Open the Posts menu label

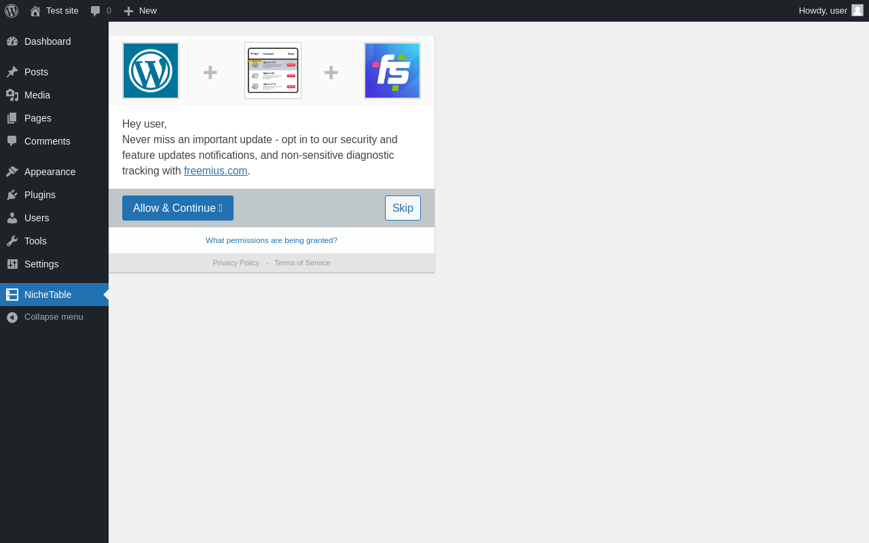click(x=36, y=72)
